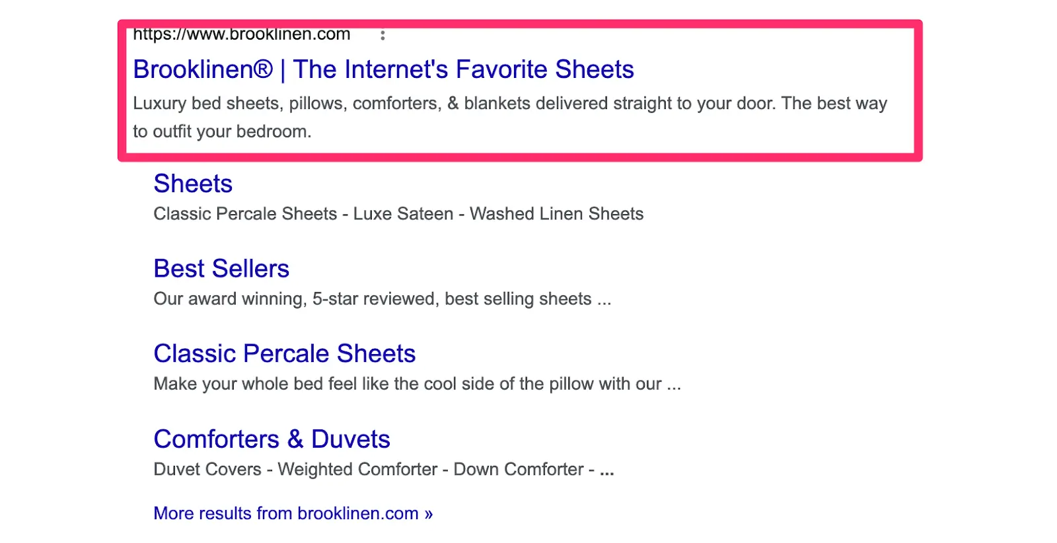Navigate to Comforters & Duvets sitelink
This screenshot has height=543, width=1057.
(x=272, y=439)
